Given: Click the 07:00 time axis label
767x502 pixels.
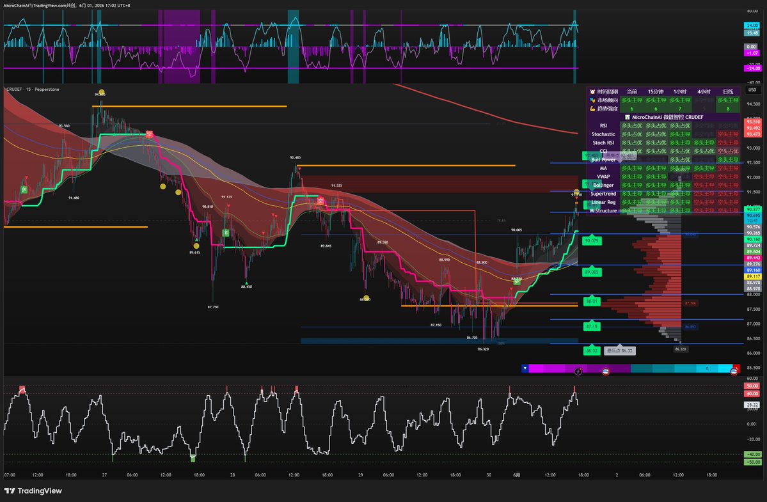Looking at the screenshot, I should tap(10, 475).
